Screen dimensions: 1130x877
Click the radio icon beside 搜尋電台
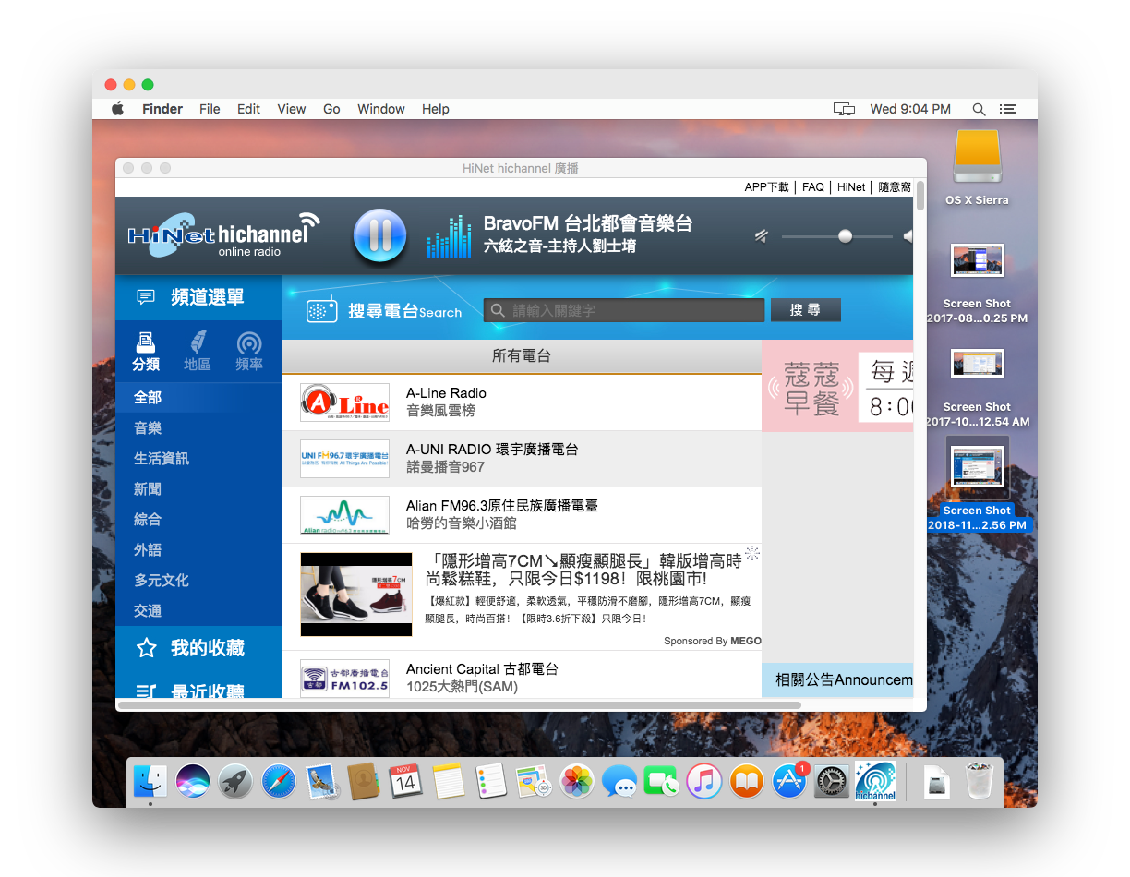(321, 310)
